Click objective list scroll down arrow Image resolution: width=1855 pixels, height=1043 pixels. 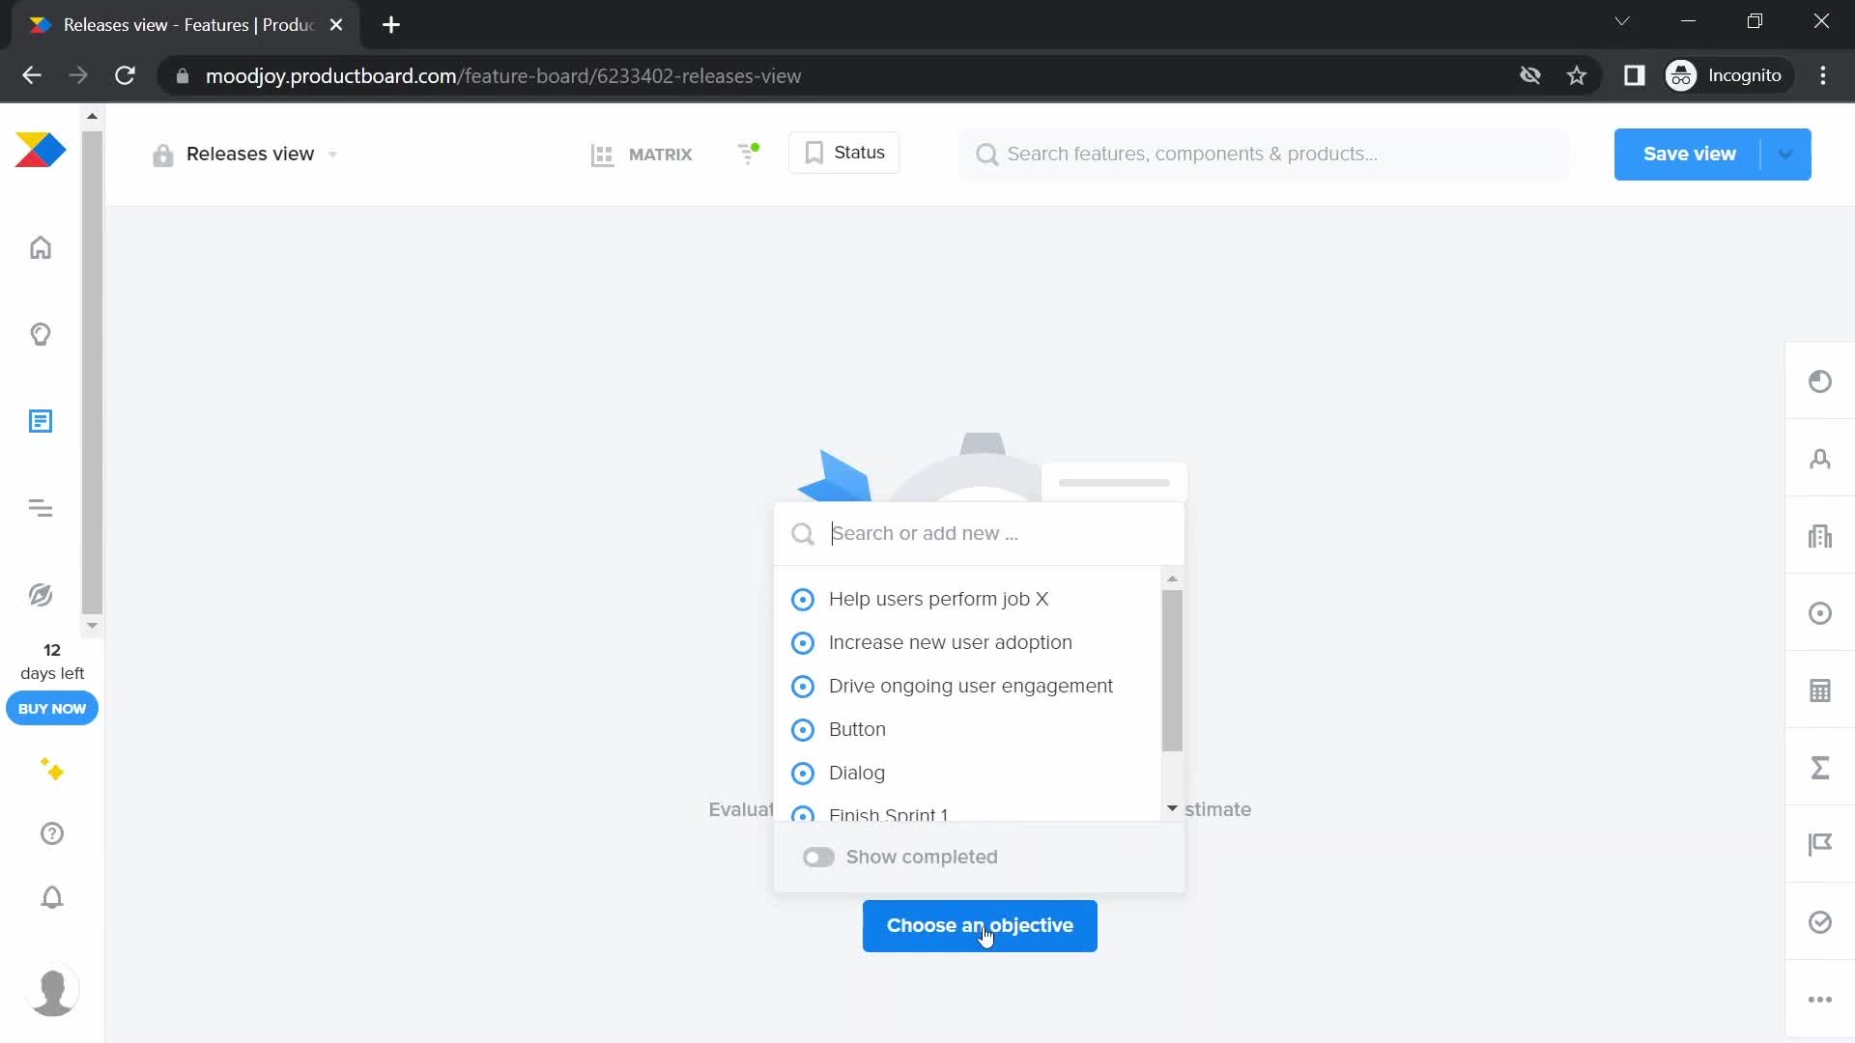(x=1172, y=808)
